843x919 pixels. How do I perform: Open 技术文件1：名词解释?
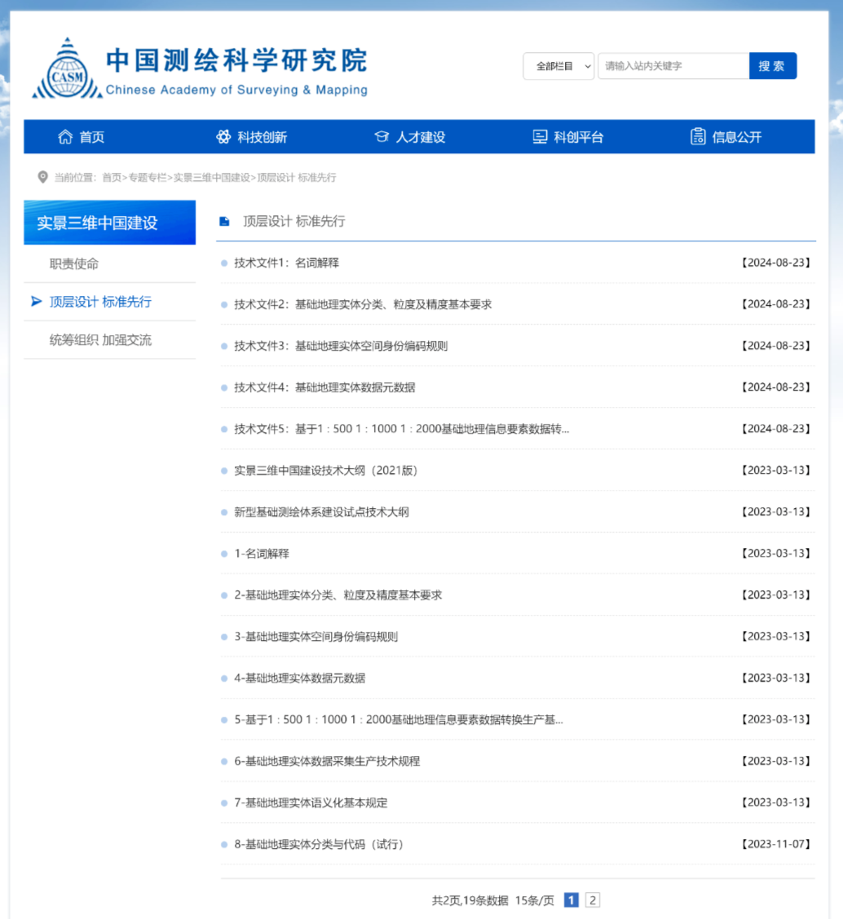point(286,263)
